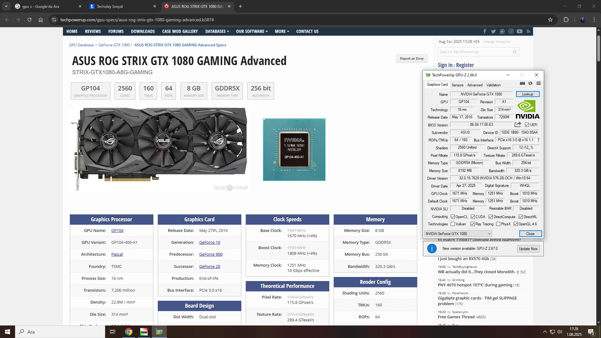Open TechPowerUp YouTube icon
This screenshot has height=338, width=601.
tap(520, 31)
